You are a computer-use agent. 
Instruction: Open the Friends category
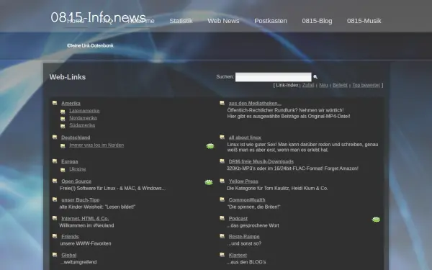(x=70, y=236)
